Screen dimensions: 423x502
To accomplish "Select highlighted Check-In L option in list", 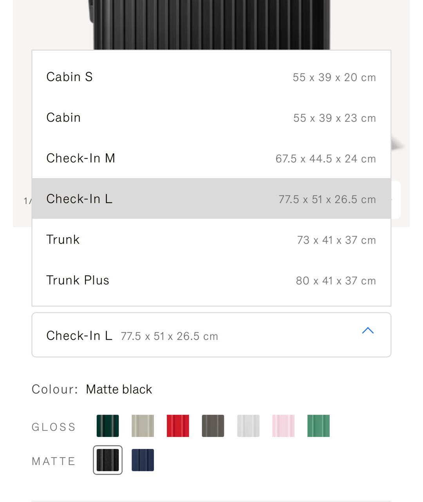I will pyautogui.click(x=211, y=199).
